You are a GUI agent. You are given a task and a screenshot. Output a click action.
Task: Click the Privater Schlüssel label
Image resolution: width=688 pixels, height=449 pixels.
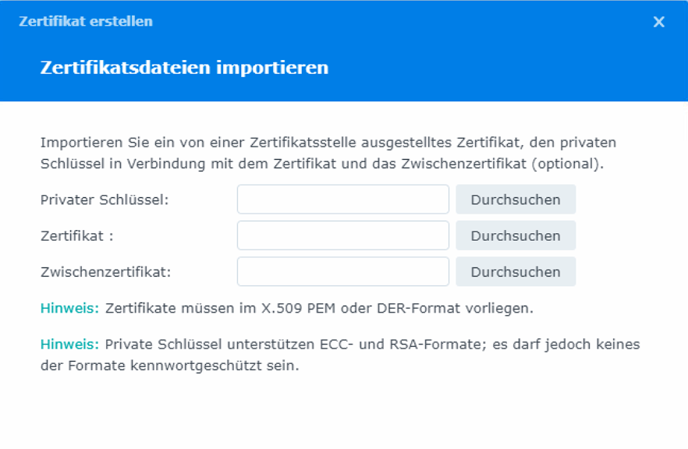[105, 200]
